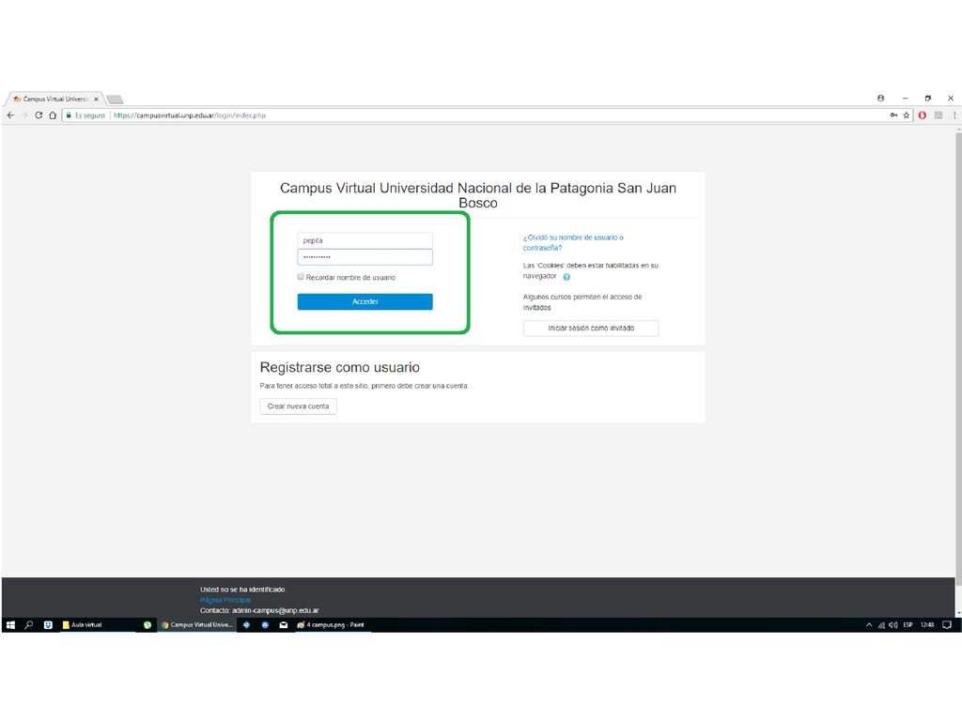The image size is (962, 721).
Task: Click Iniciar sesión como invitado button
Action: point(591,328)
